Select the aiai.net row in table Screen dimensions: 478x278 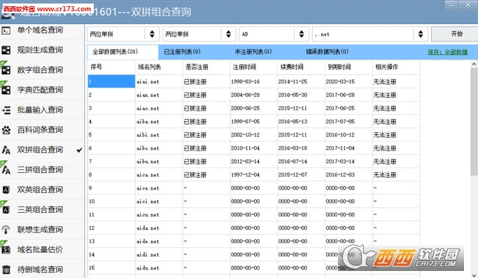253,81
